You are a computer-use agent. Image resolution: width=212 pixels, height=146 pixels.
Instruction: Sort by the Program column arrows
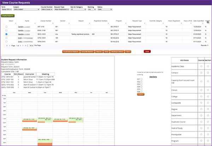pos(125,23)
